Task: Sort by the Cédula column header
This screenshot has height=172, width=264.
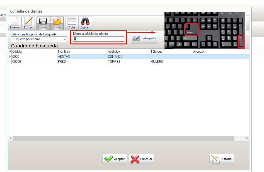Action: [34, 52]
